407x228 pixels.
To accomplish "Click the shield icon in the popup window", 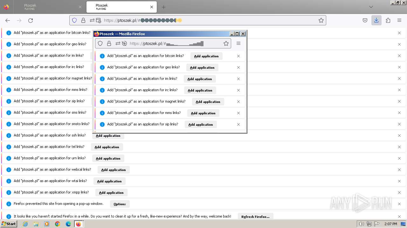I will pyautogui.click(x=100, y=43).
